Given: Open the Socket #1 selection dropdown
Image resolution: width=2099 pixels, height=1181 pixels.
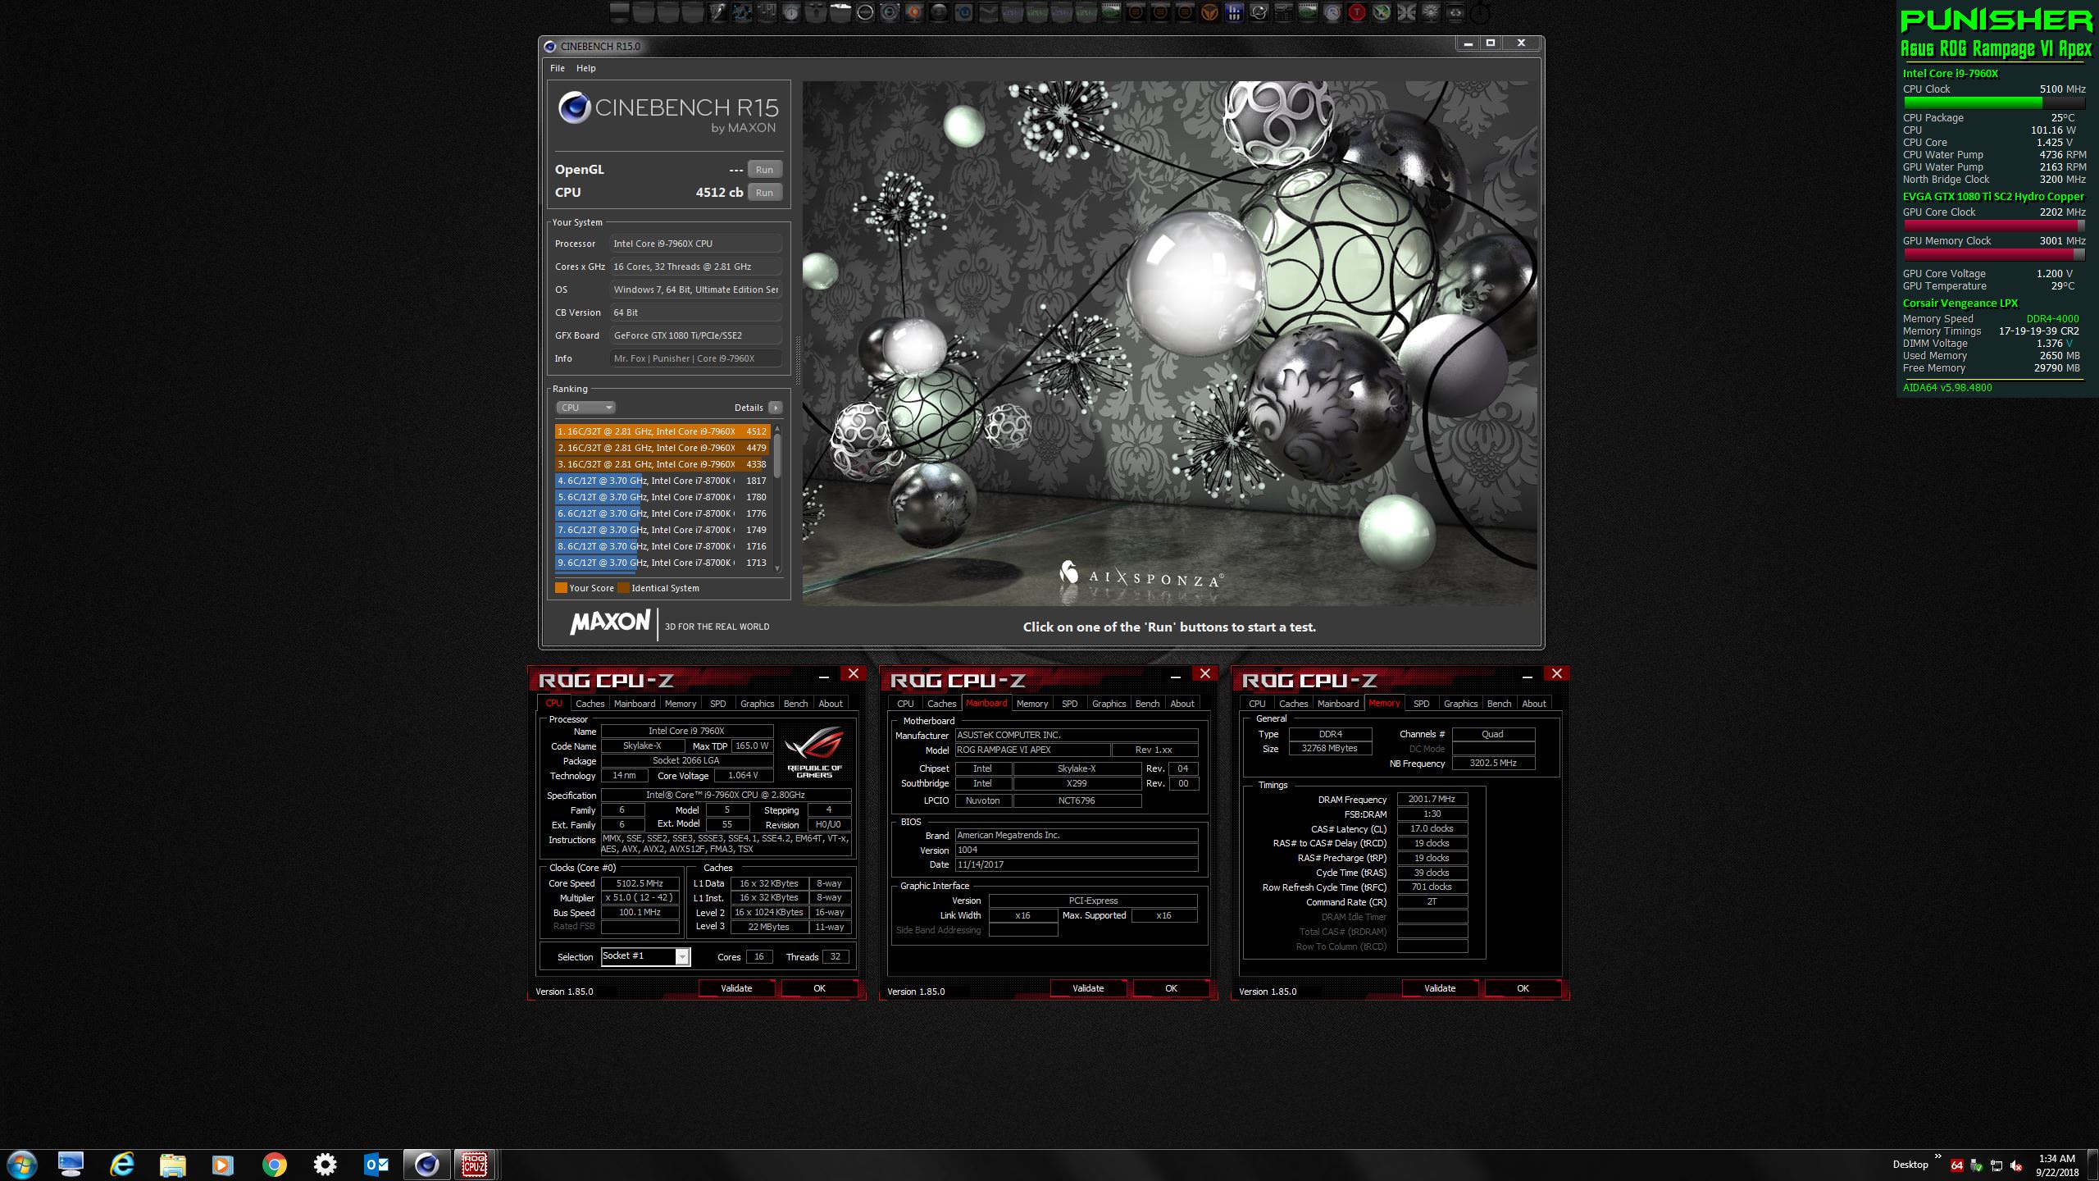Looking at the screenshot, I should (646, 956).
